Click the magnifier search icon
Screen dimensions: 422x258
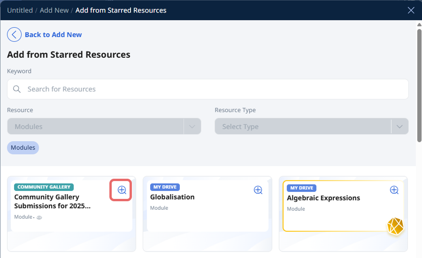[x=17, y=89]
